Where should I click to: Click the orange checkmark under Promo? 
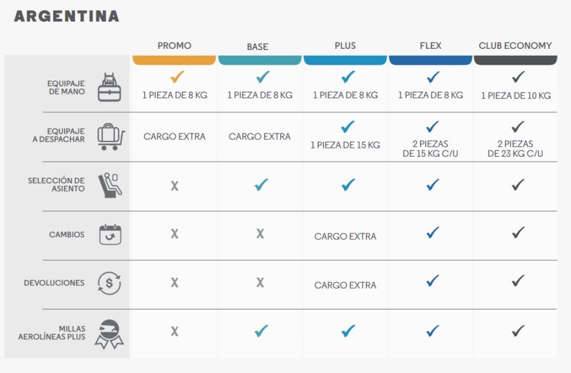pyautogui.click(x=178, y=77)
